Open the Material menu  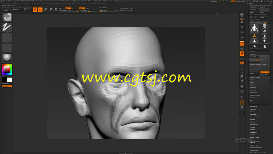(x=49, y=4)
